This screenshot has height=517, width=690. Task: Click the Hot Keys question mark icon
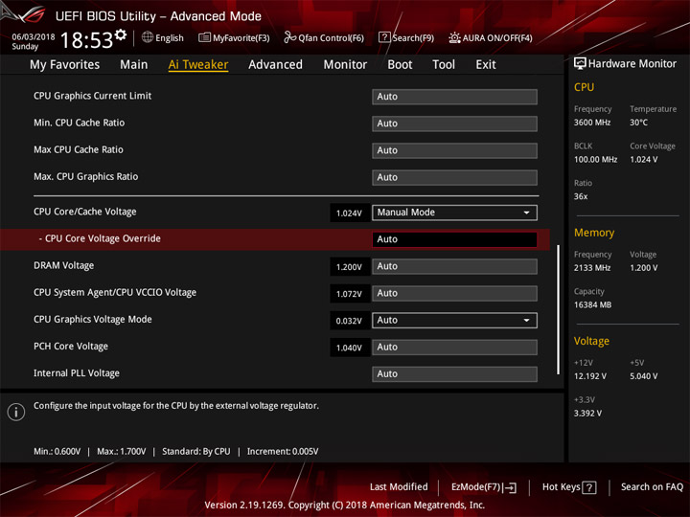(589, 487)
